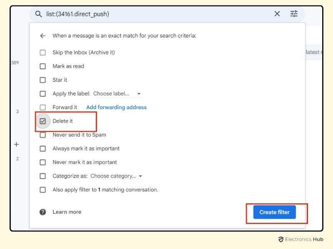The height and width of the screenshot is (249, 333).
Task: Click Add forwarding address link
Action: coord(117,107)
